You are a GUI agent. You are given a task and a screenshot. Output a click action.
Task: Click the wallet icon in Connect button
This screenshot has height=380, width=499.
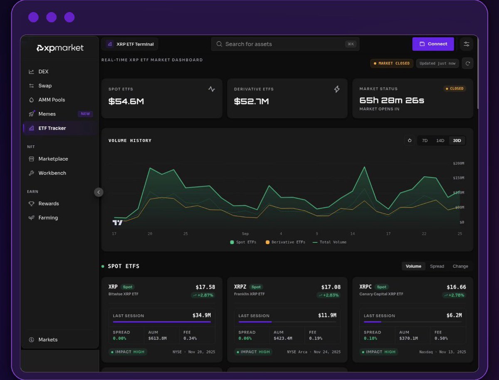pyautogui.click(x=422, y=44)
